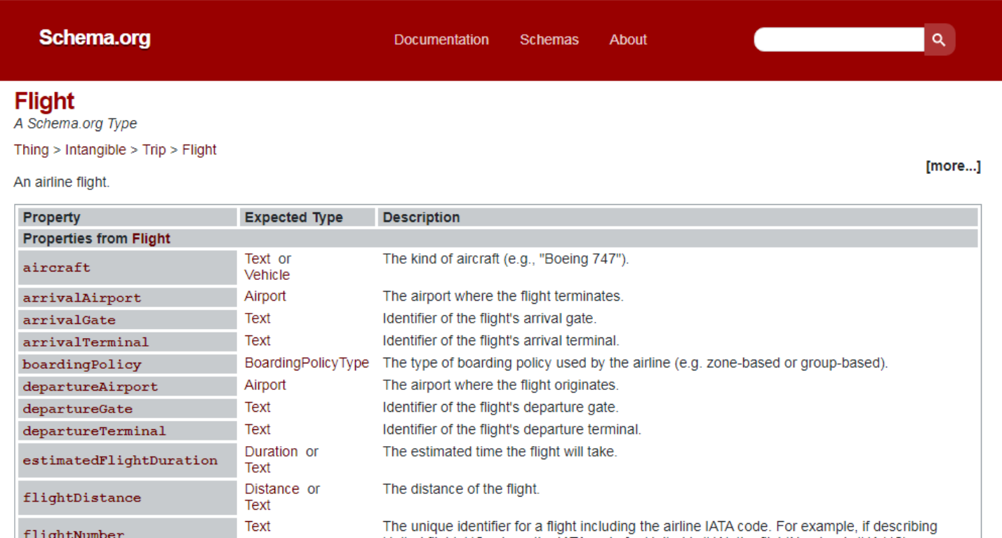Open the arrivalGate property link
The width and height of the screenshot is (1002, 538).
point(69,320)
